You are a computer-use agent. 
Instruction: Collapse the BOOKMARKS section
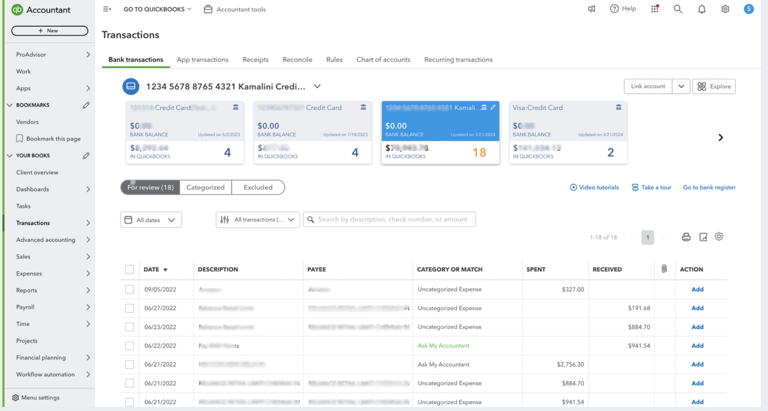point(10,105)
